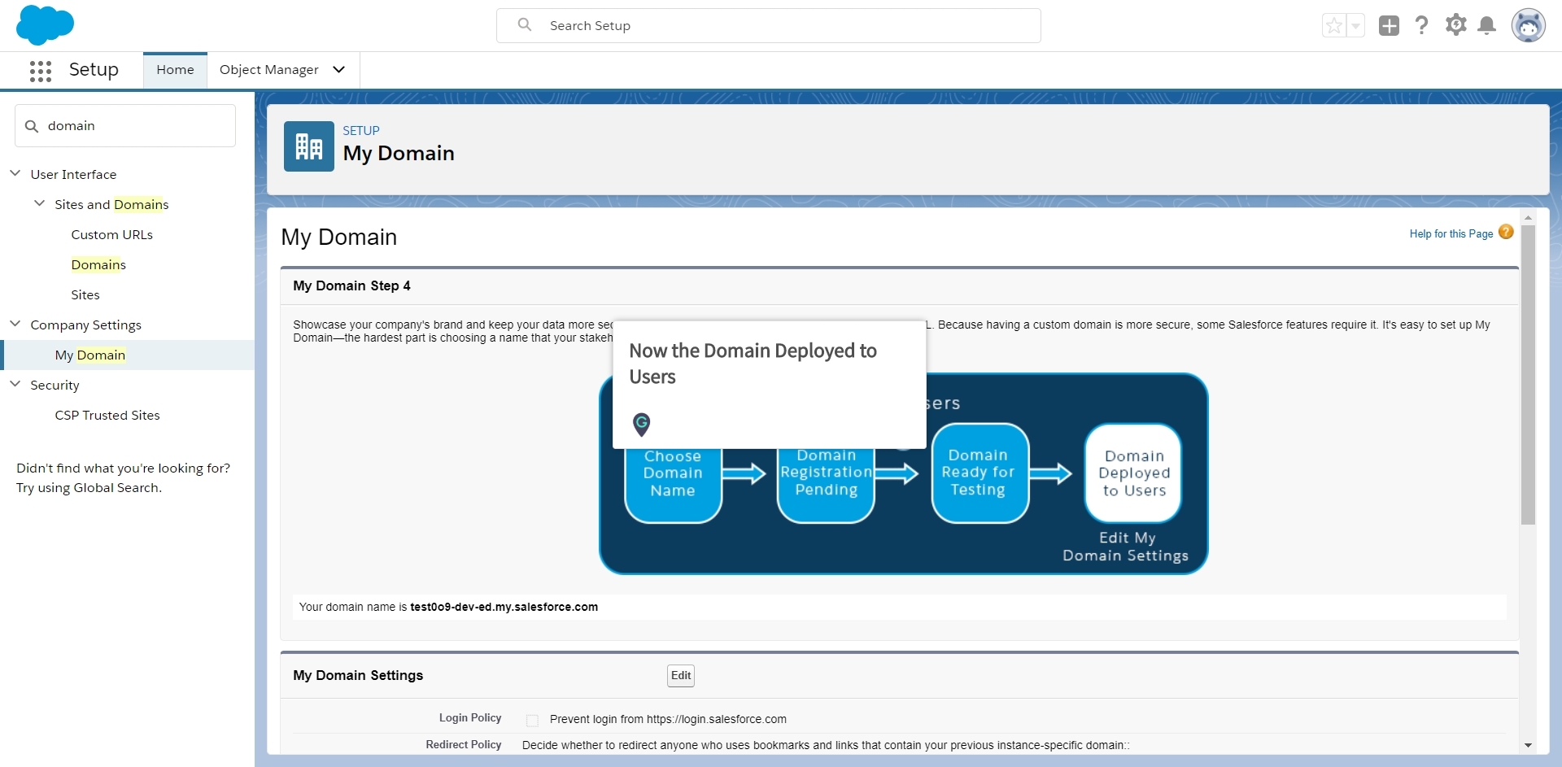
Task: Open the favorites list dropdown arrow
Action: 1355,26
